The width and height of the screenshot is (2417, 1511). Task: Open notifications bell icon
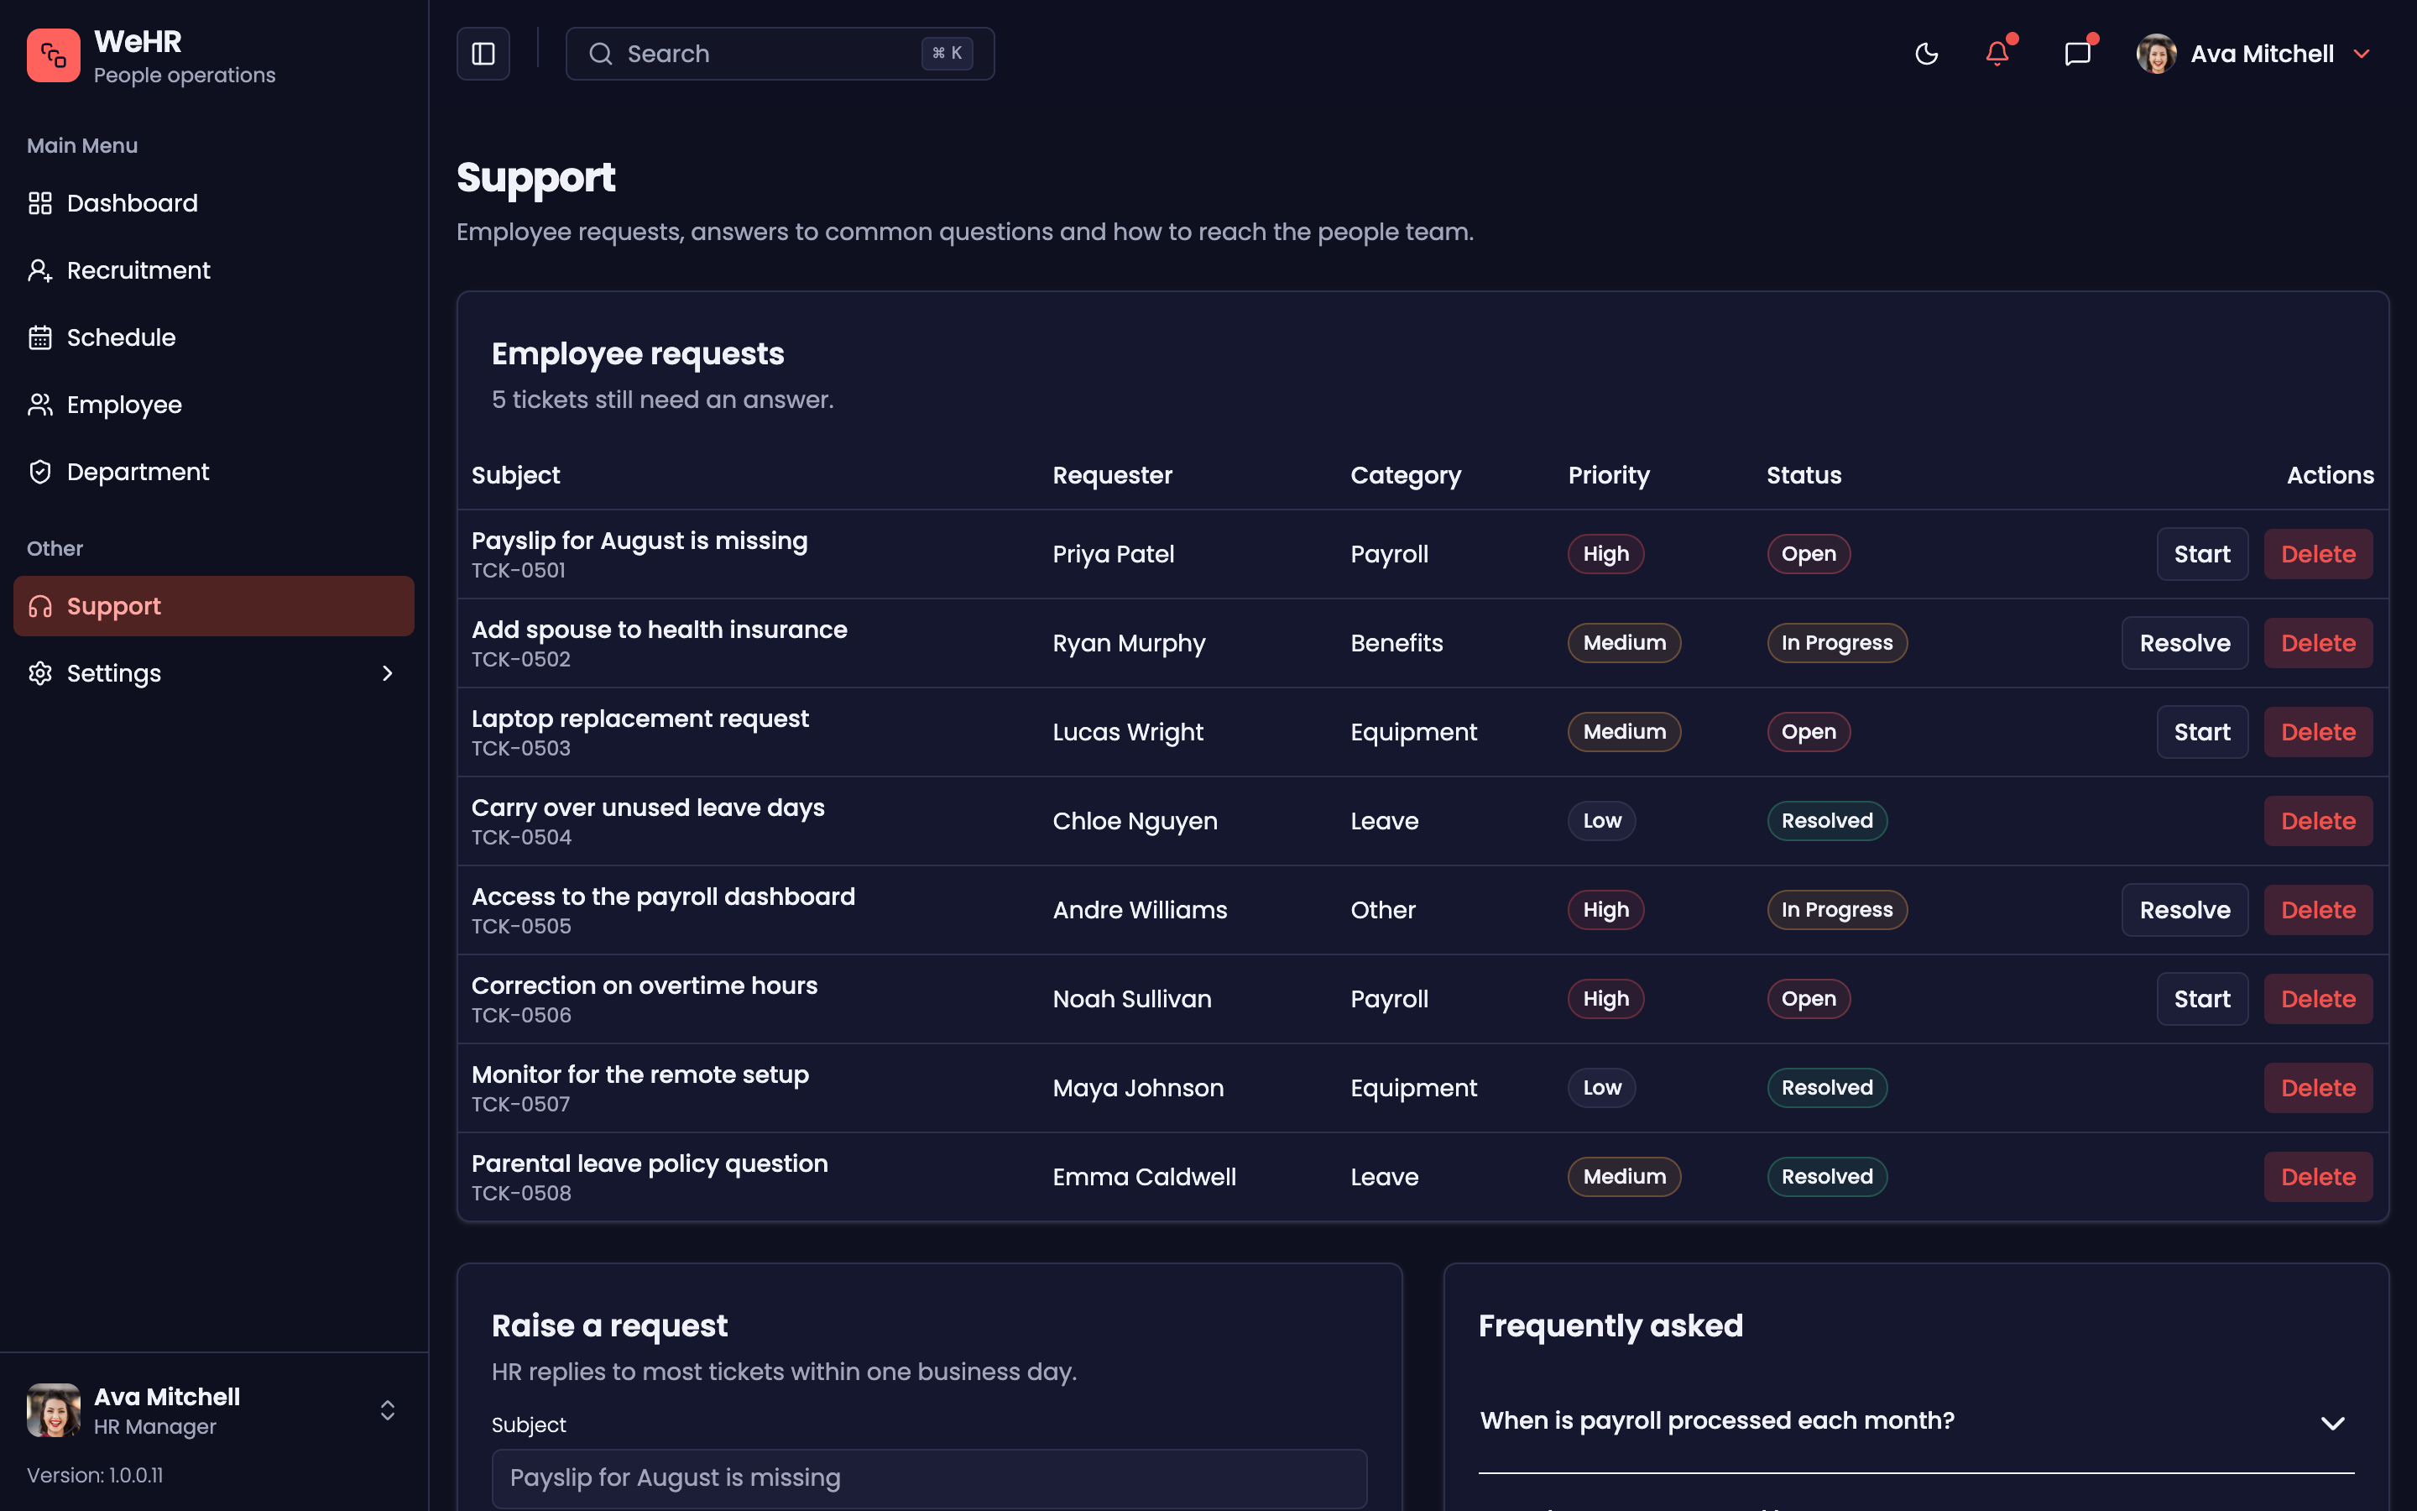[1997, 54]
